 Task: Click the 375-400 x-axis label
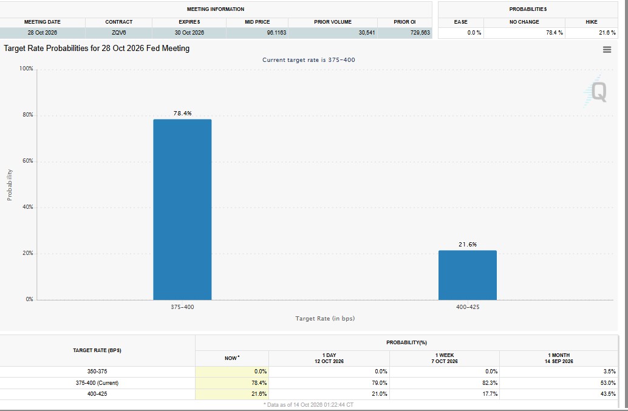coord(182,307)
